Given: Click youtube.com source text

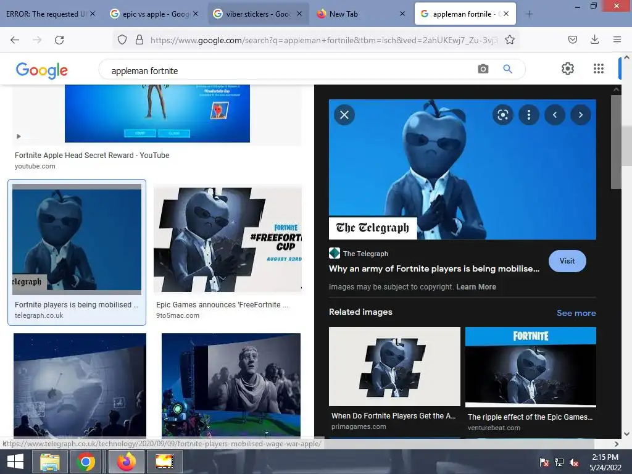Looking at the screenshot, I should point(35,166).
